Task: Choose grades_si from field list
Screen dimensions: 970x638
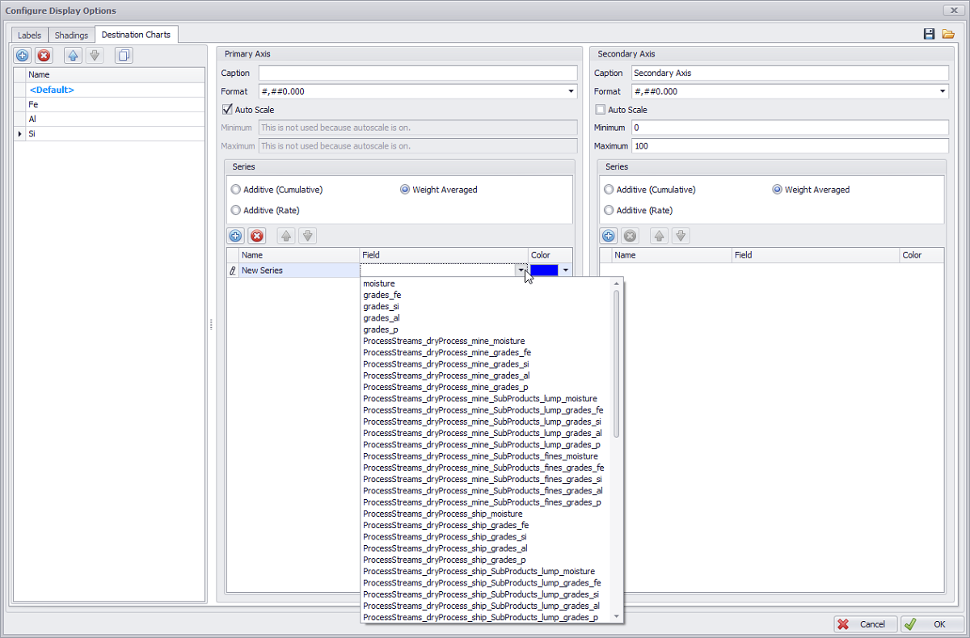Action: tap(381, 307)
